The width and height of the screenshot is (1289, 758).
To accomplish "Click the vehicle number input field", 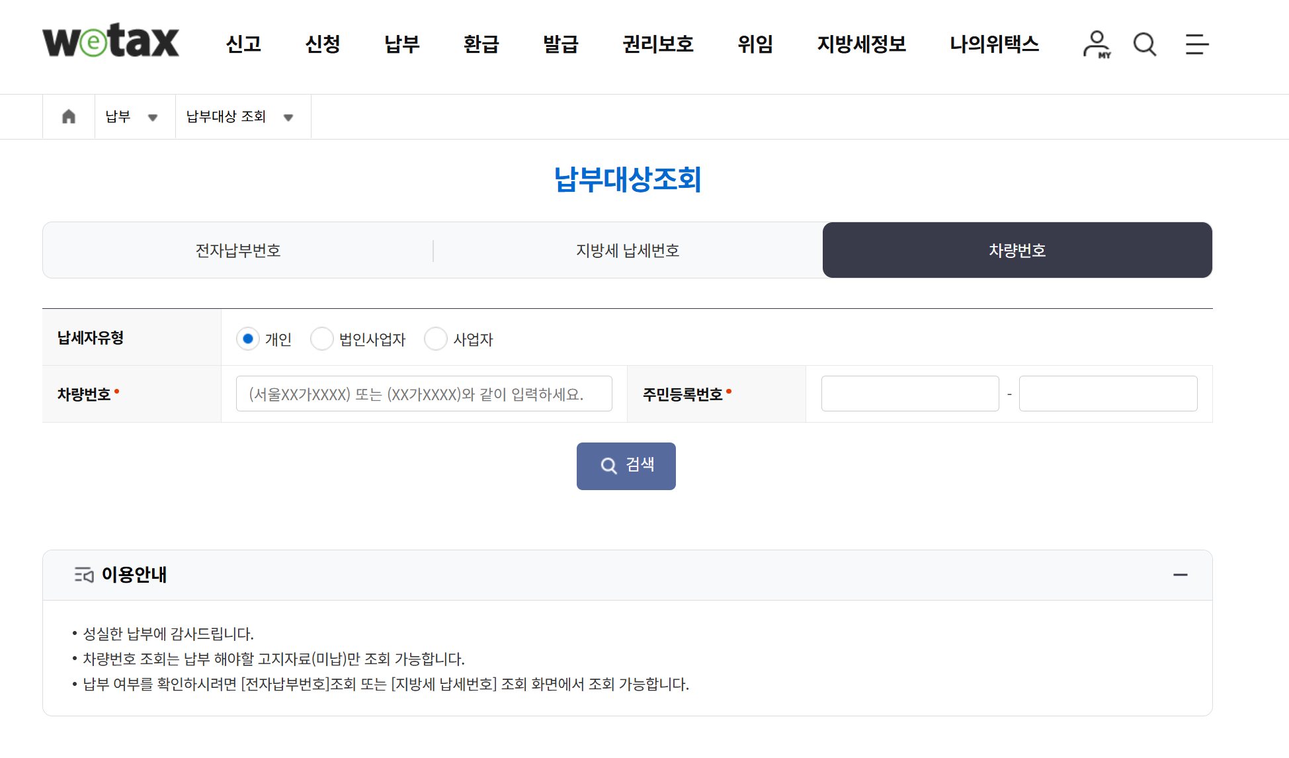I will pyautogui.click(x=424, y=394).
